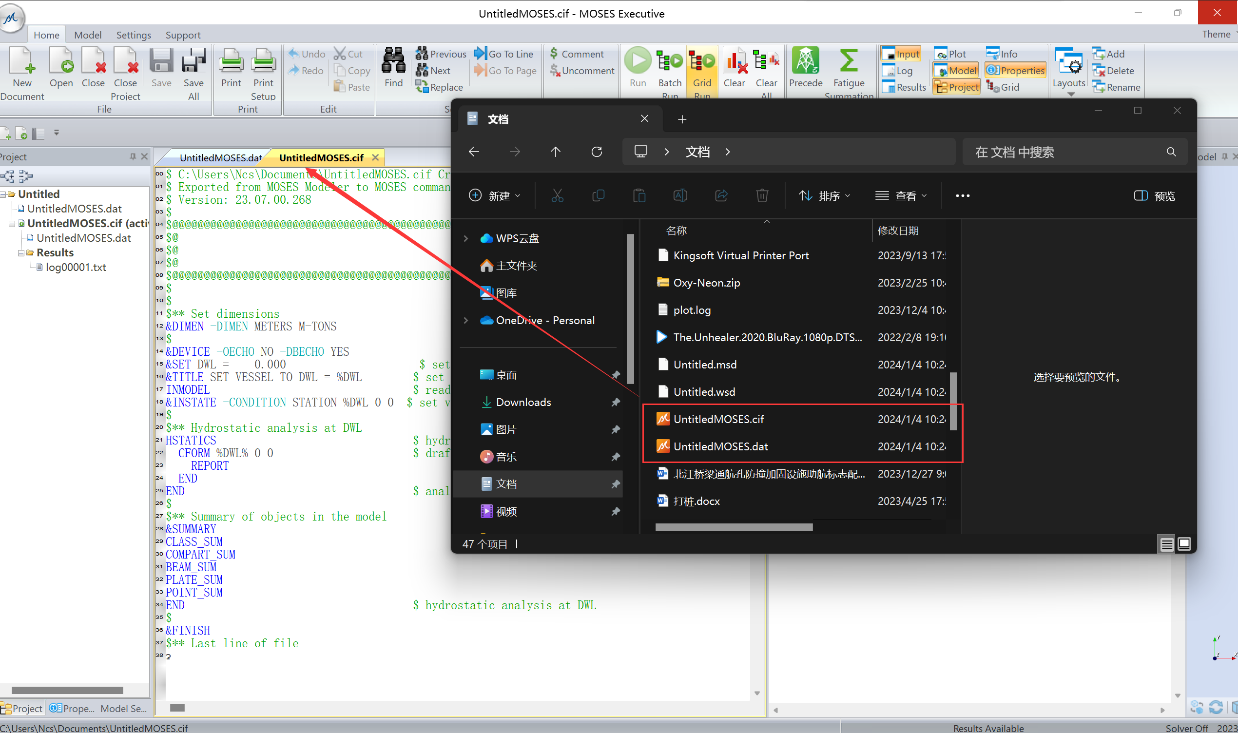Click the Precede tower icon
Image resolution: width=1238 pixels, height=733 pixels.
(x=805, y=61)
